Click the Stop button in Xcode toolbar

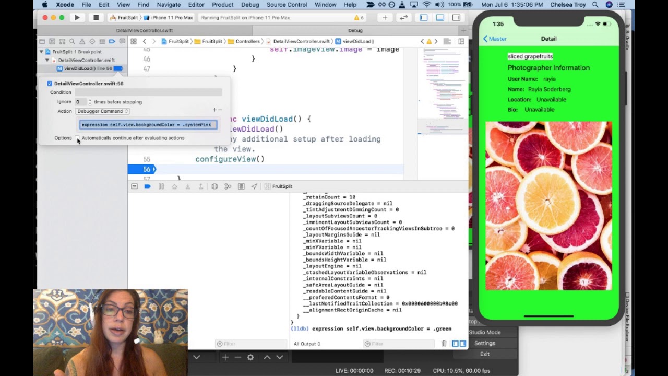coord(96,18)
